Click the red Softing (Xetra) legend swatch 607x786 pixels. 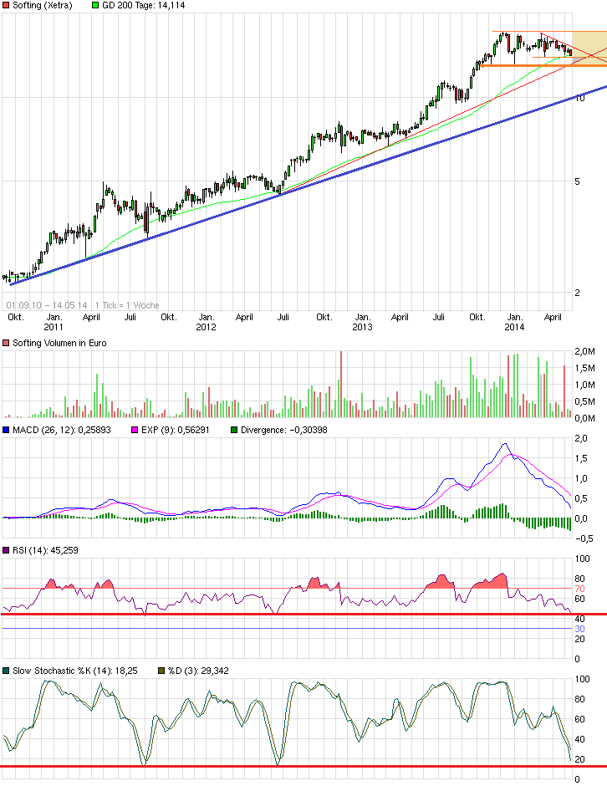point(6,6)
